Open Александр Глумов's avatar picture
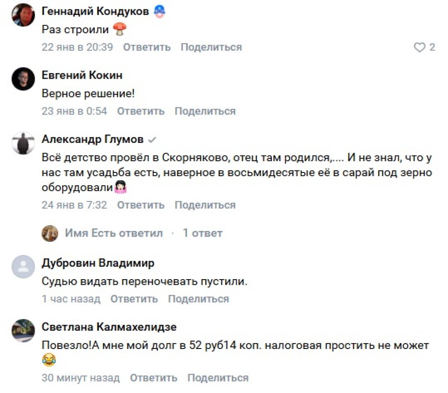This screenshot has height=393, width=448. [x=24, y=143]
